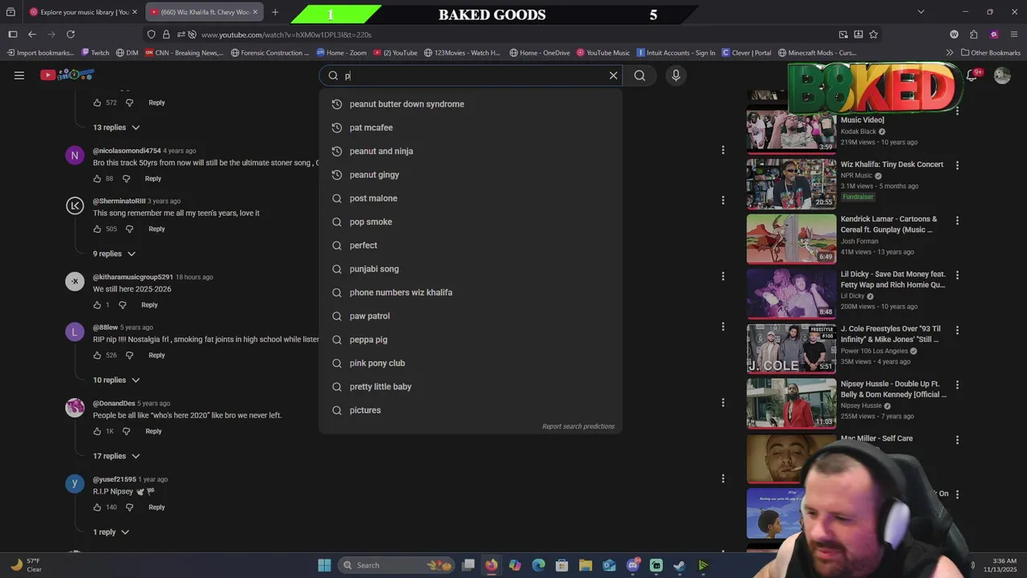Select 'peanut gingy' history suggestion
Image resolution: width=1027 pixels, height=578 pixels.
click(x=470, y=175)
